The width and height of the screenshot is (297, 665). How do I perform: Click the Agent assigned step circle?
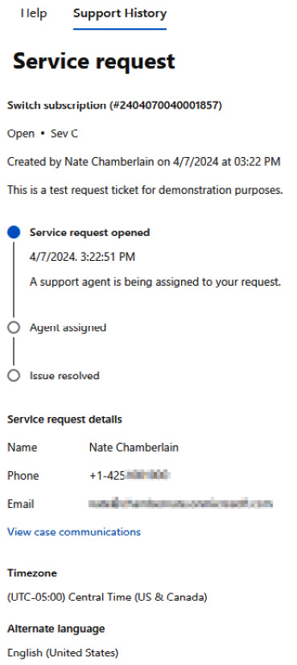click(14, 328)
